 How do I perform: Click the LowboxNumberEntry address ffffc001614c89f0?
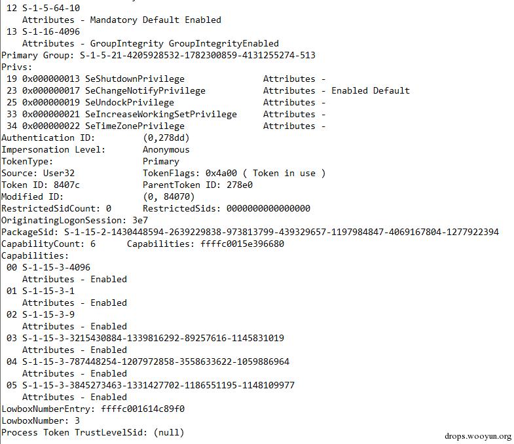click(x=143, y=409)
